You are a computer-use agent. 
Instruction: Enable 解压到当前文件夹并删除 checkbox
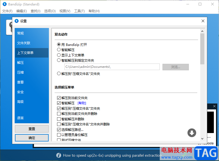[x=59, y=113]
